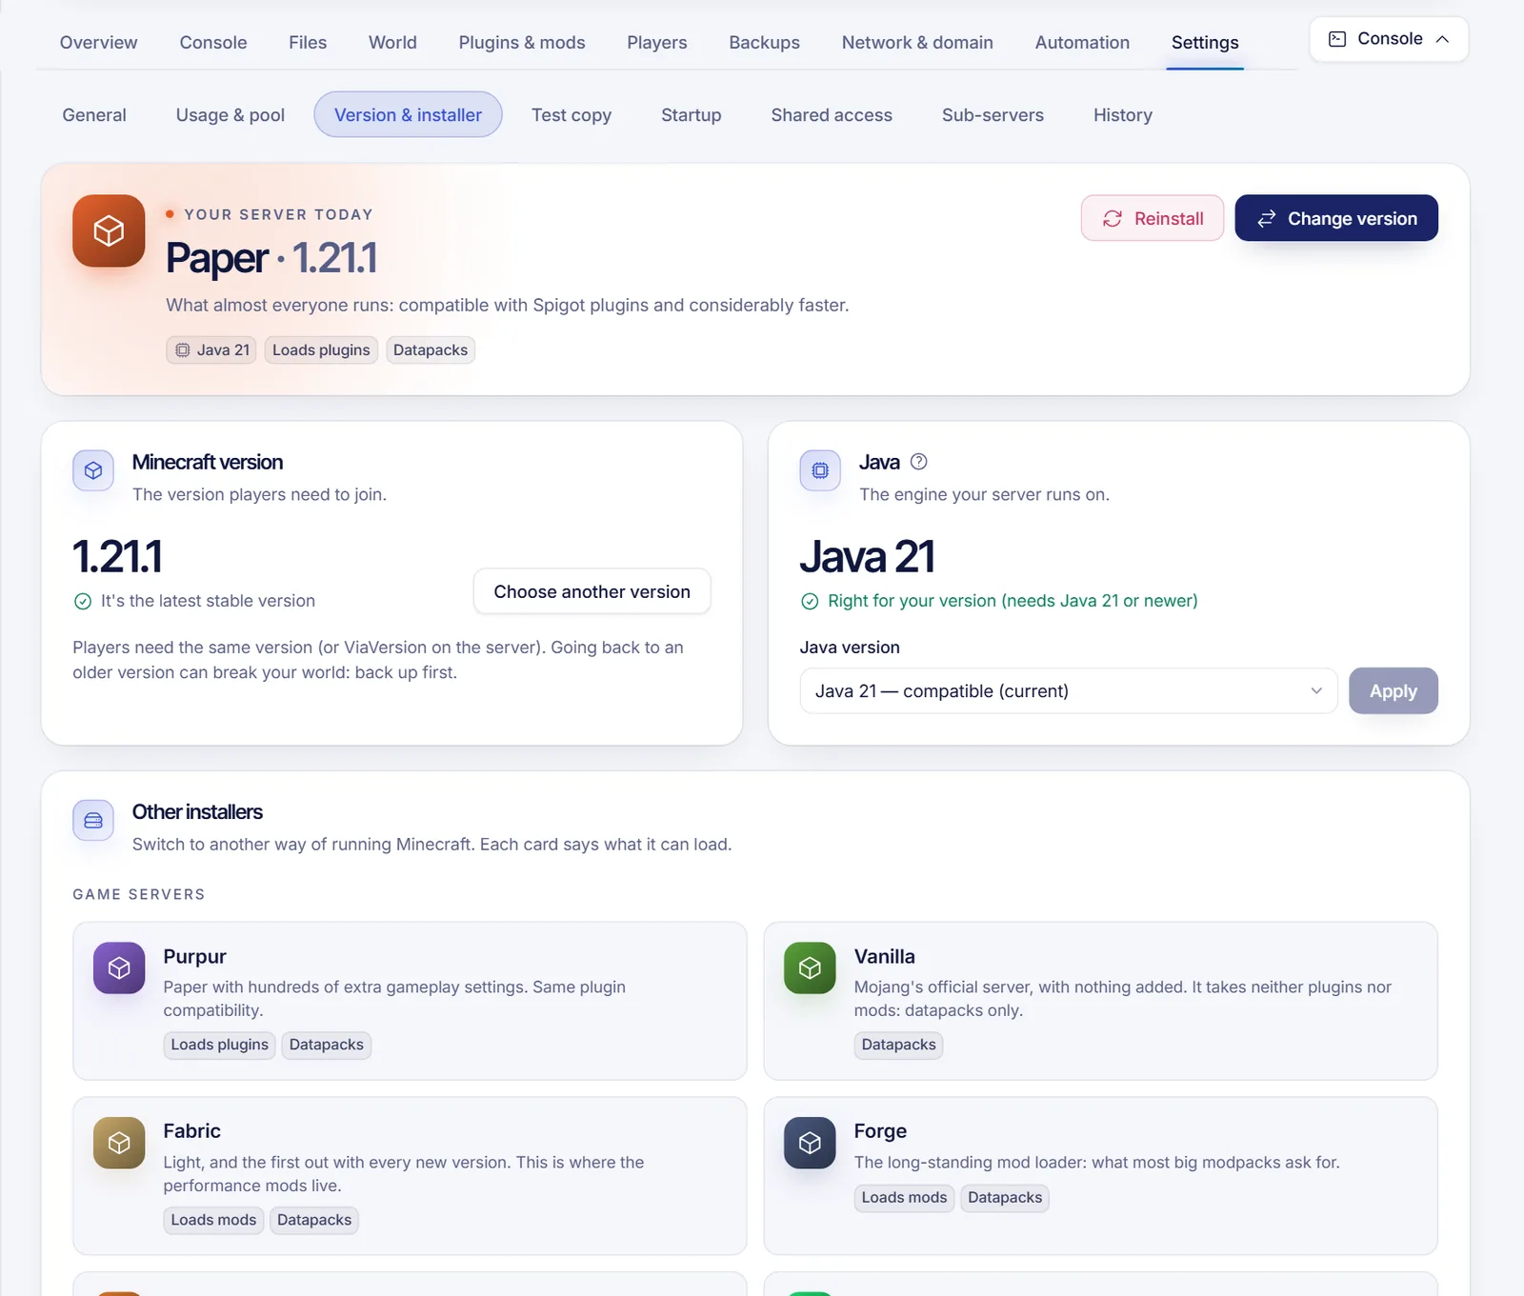
Task: Click the Vanilla installer icon
Action: [x=810, y=968]
